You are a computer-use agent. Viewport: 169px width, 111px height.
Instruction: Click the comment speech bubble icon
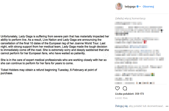[125, 88]
